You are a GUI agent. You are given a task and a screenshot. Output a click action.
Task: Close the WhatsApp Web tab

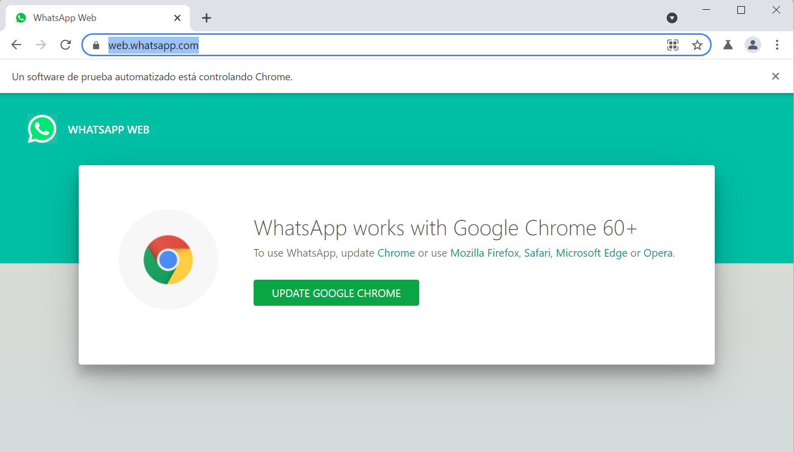point(177,18)
